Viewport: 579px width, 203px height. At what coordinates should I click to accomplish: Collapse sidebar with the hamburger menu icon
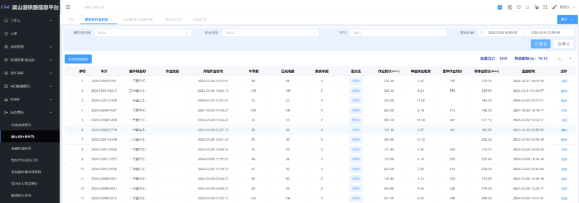click(68, 7)
